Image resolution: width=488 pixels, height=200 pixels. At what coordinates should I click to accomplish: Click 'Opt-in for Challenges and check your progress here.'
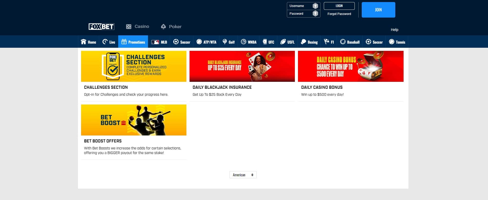click(126, 94)
